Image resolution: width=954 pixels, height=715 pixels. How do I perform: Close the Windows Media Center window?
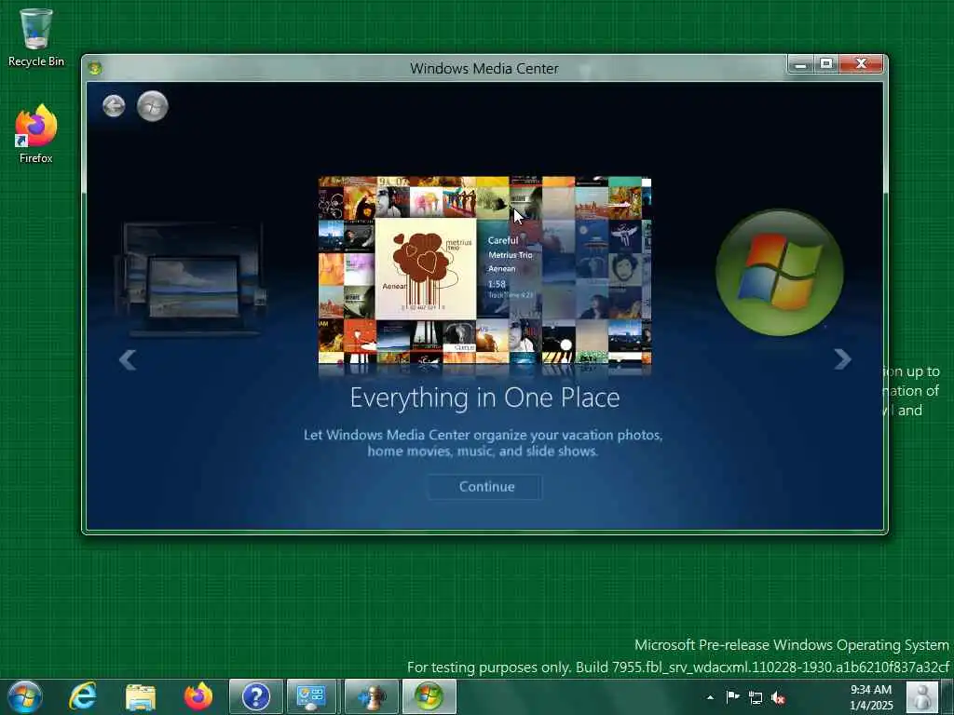[x=860, y=64]
